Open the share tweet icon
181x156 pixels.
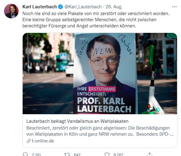click(x=149, y=154)
